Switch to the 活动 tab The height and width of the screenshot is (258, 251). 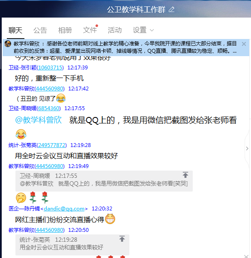(115, 30)
